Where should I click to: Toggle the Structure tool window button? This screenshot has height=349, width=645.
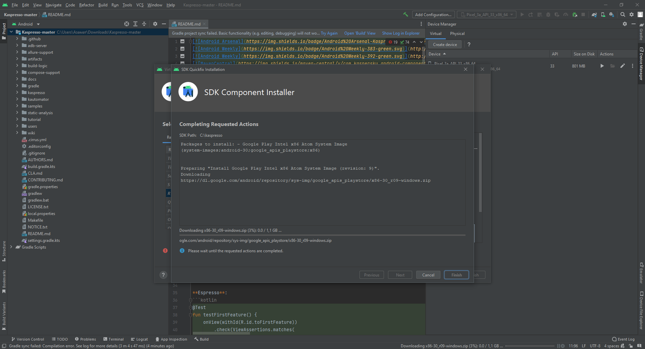pos(4,251)
